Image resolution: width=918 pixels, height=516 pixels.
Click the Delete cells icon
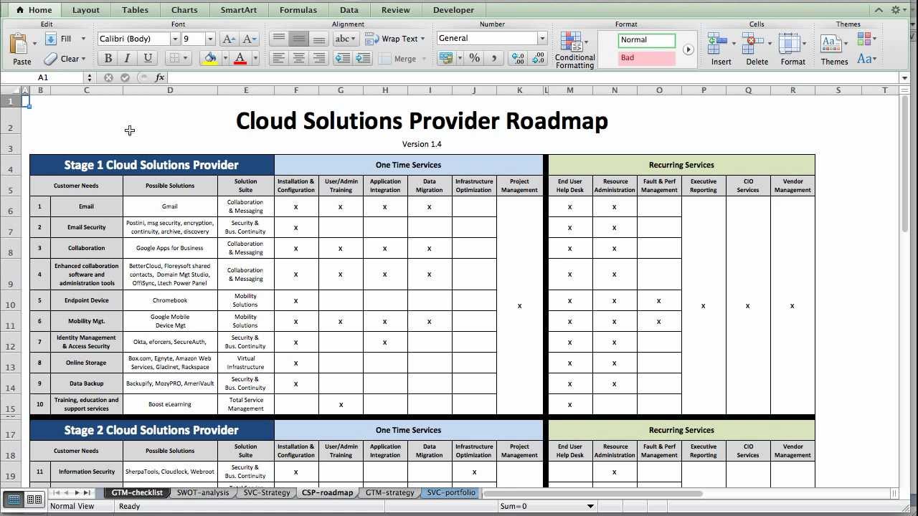coord(754,44)
